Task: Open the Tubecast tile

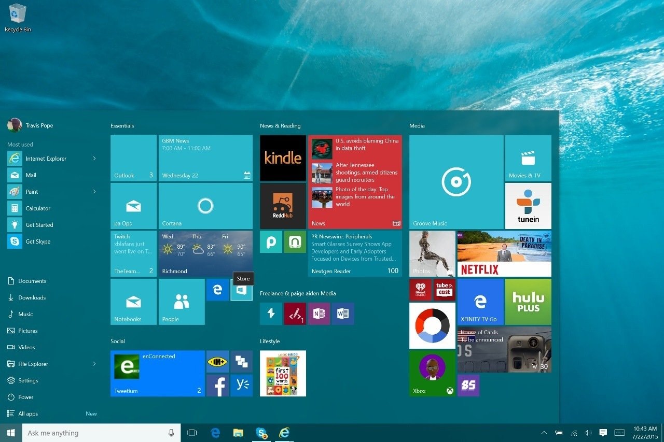Action: pyautogui.click(x=444, y=290)
